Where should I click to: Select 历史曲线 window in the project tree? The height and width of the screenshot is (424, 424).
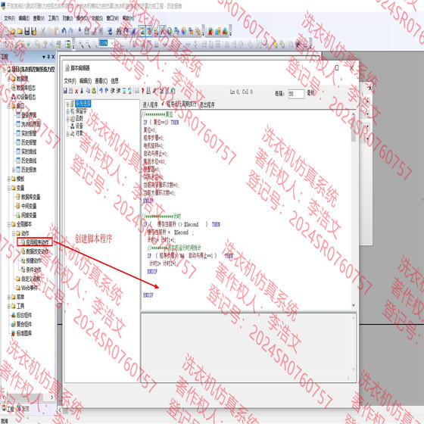click(29, 161)
